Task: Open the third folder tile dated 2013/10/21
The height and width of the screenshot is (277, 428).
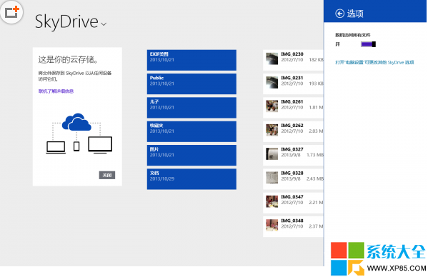Action: pos(191,107)
